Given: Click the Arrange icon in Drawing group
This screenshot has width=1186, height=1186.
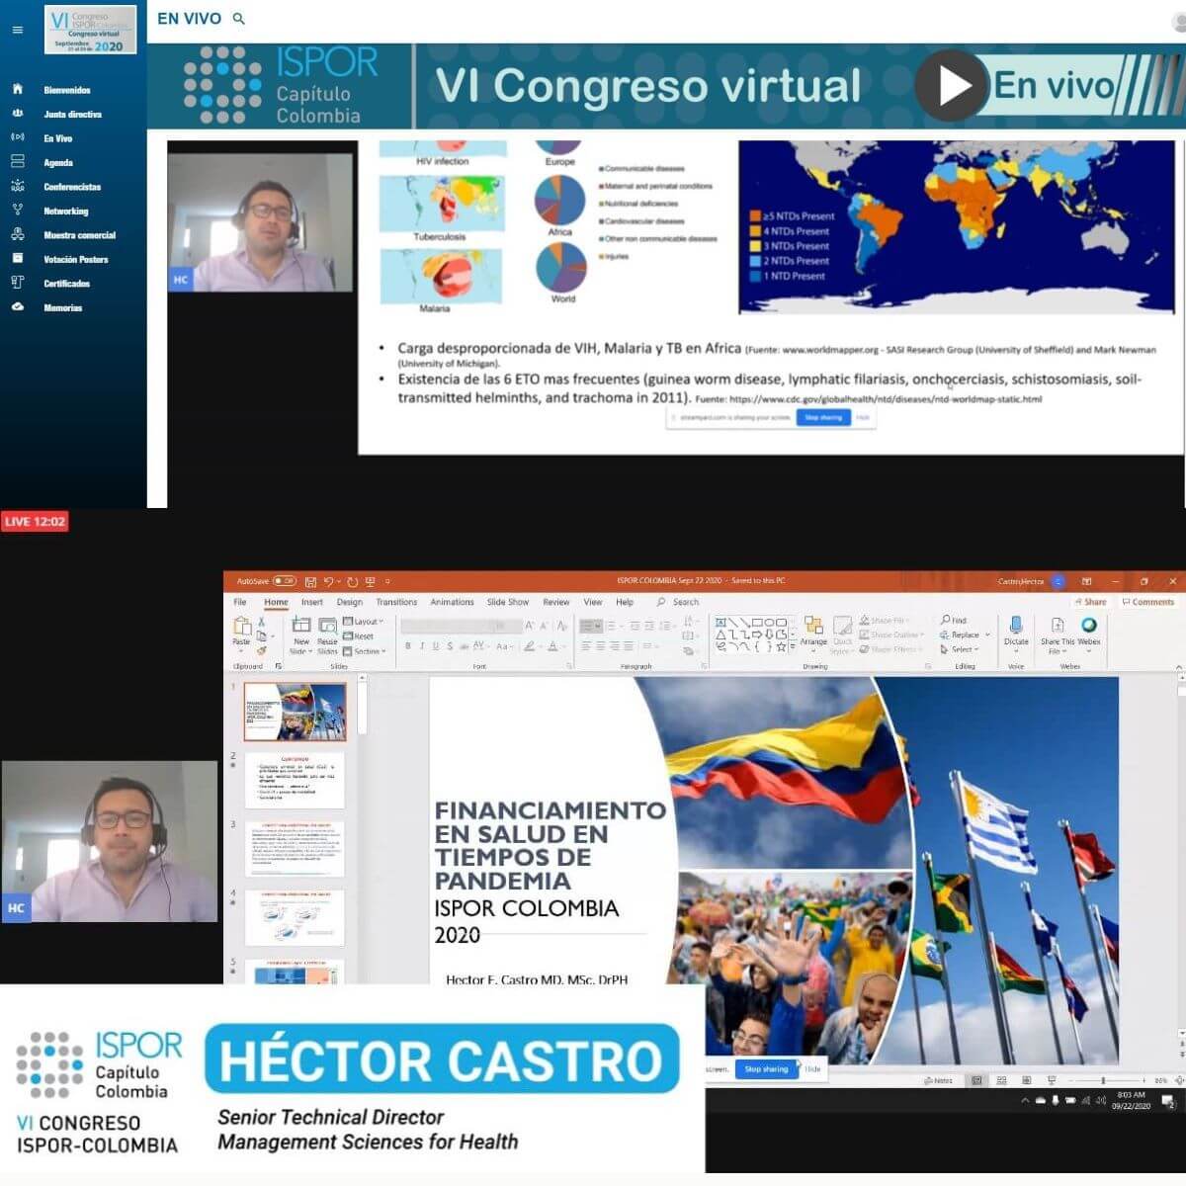Looking at the screenshot, I should (x=813, y=627).
